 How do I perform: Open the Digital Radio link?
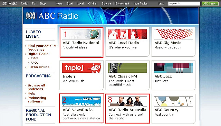pyautogui.click(x=38, y=54)
